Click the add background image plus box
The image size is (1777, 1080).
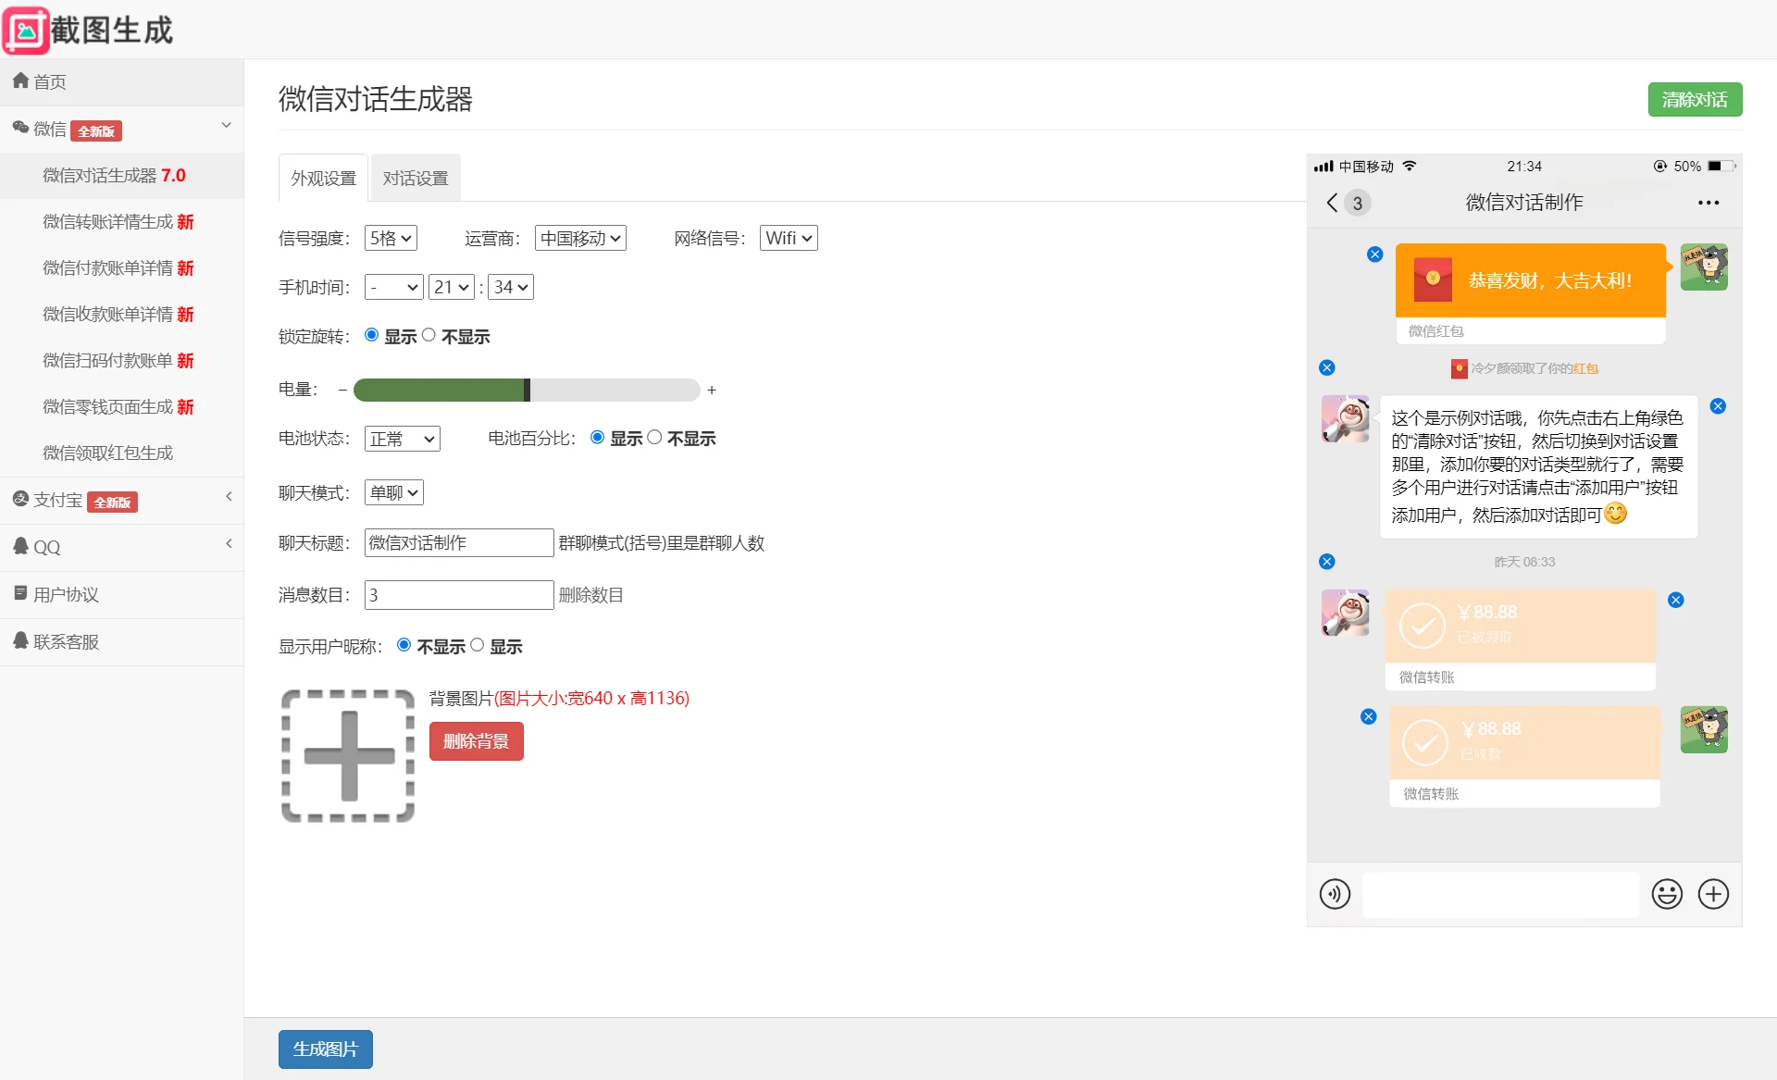click(x=348, y=756)
